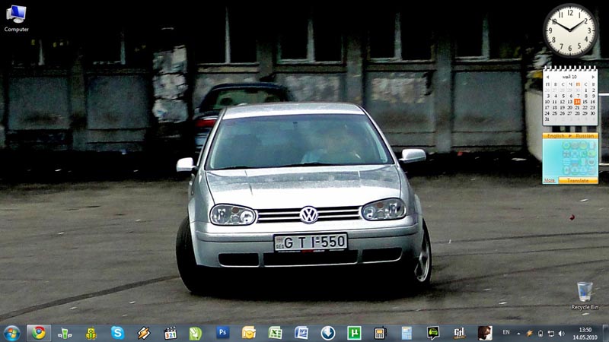
Task: Select day 21 in calendar gadget
Action: pos(578,107)
